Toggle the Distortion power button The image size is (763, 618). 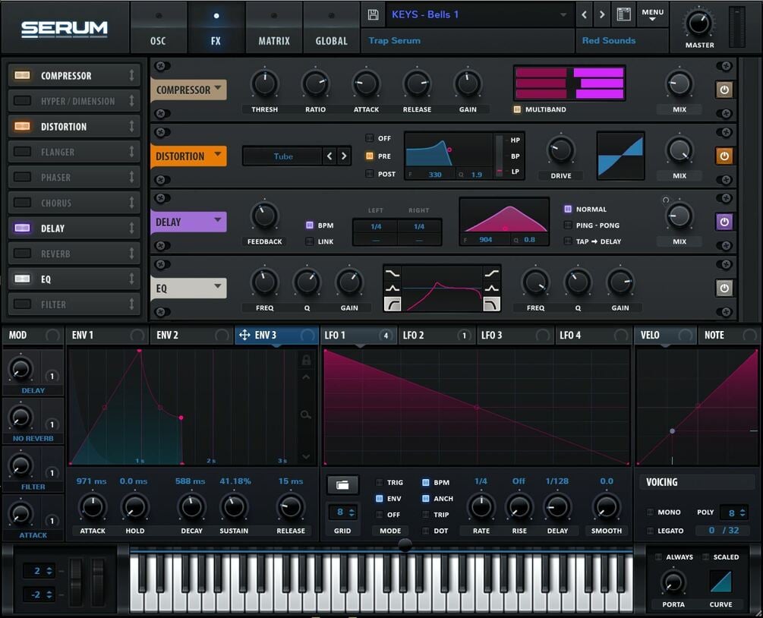click(x=724, y=156)
